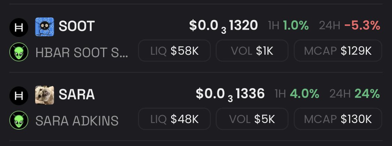Select the SOOT LIQ $58K pill
Screen dimensions: 392x146
(x=174, y=52)
